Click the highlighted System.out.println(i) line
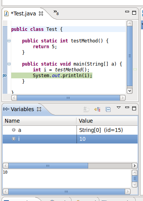The image size is (143, 201). coord(52,76)
